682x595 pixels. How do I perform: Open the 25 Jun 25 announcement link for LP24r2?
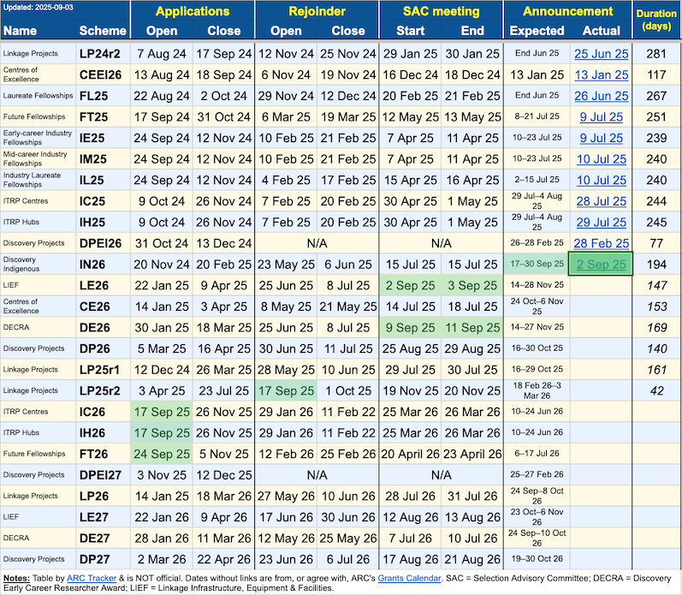(x=601, y=54)
